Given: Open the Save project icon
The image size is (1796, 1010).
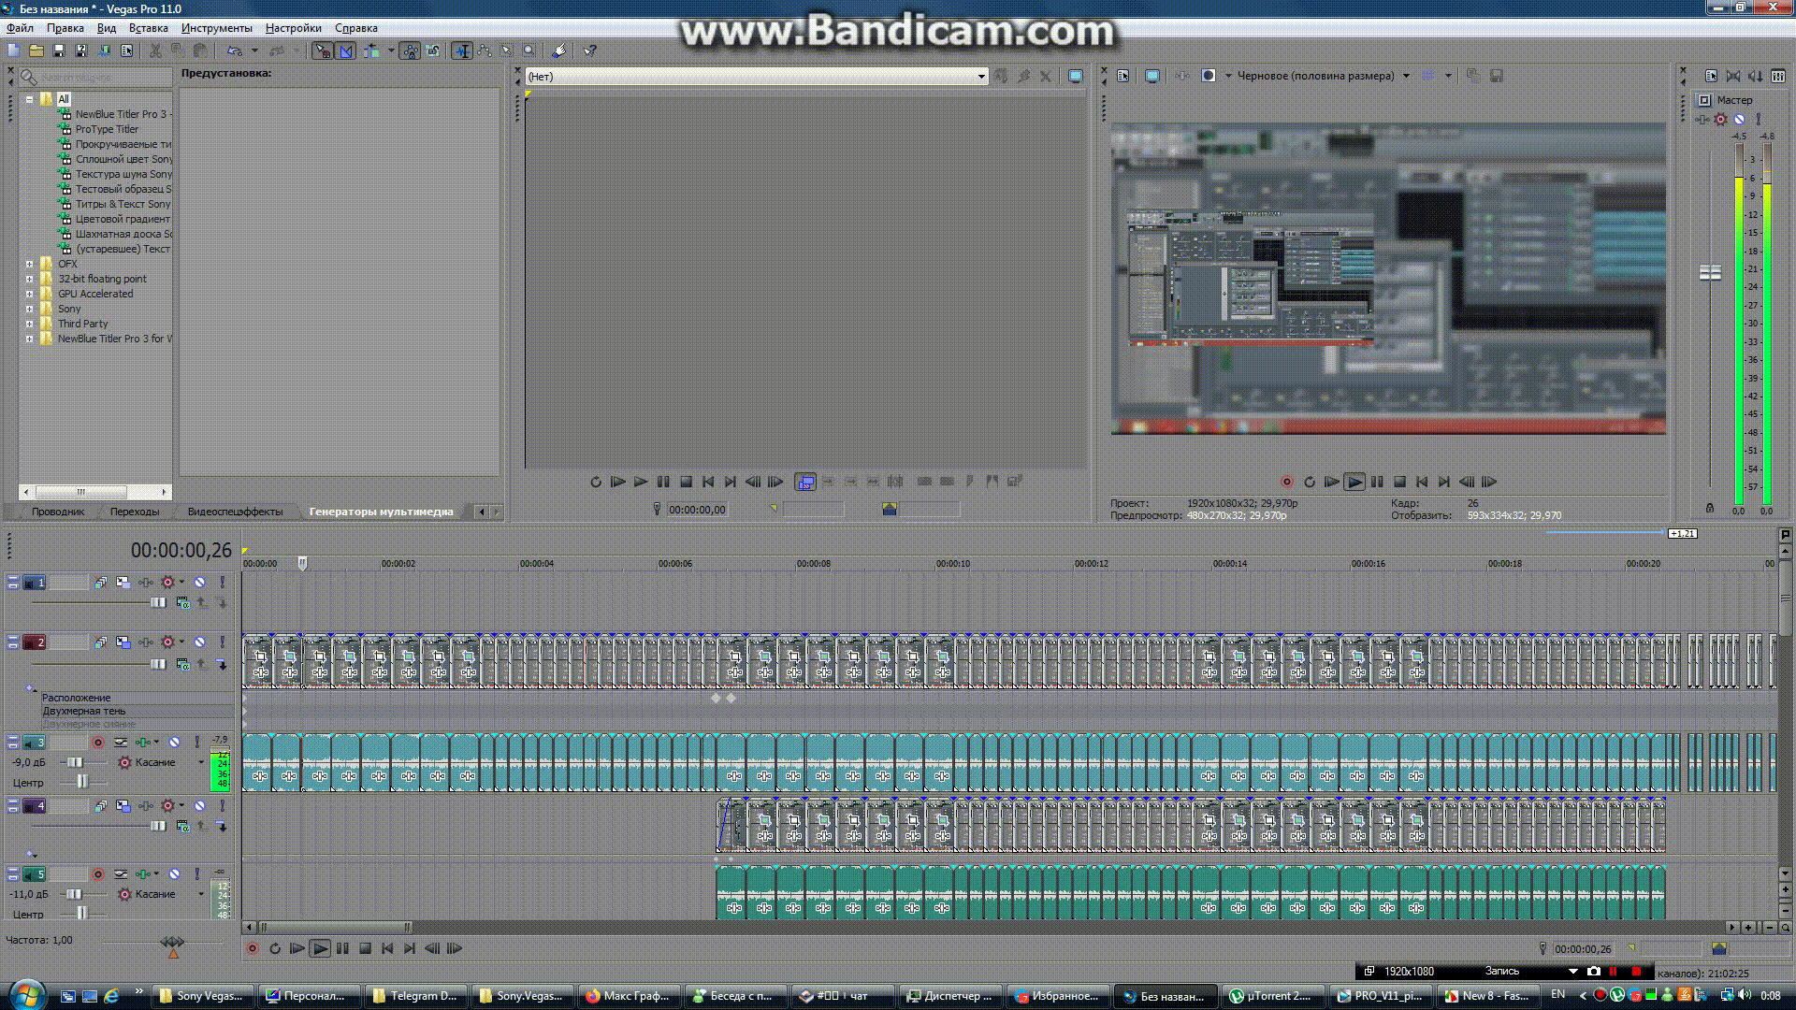Looking at the screenshot, I should point(60,51).
